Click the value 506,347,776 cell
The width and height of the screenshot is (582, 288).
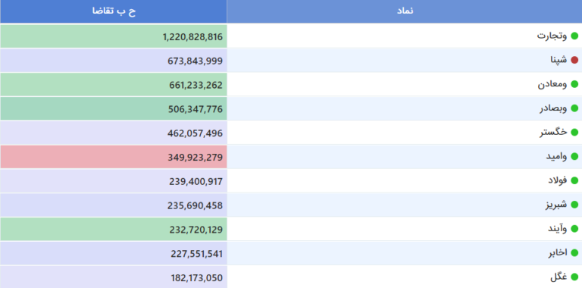pyautogui.click(x=114, y=108)
